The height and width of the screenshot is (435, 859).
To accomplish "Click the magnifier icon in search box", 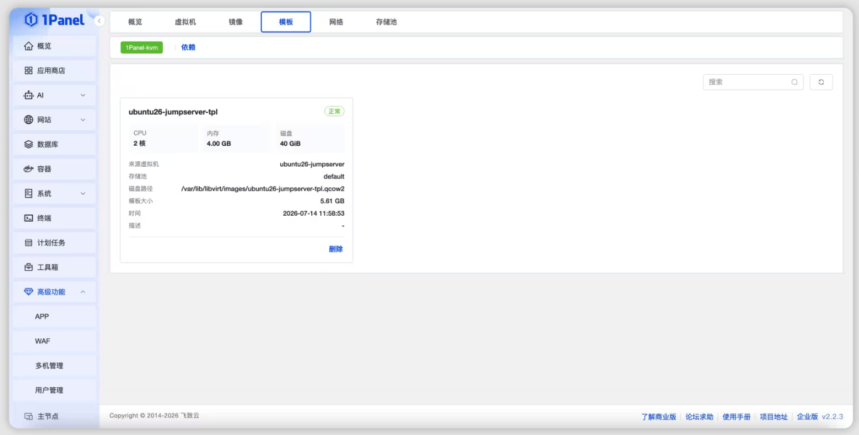I will click(x=794, y=82).
